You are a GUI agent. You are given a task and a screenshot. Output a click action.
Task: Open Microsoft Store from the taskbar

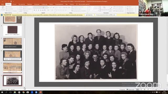19,92
